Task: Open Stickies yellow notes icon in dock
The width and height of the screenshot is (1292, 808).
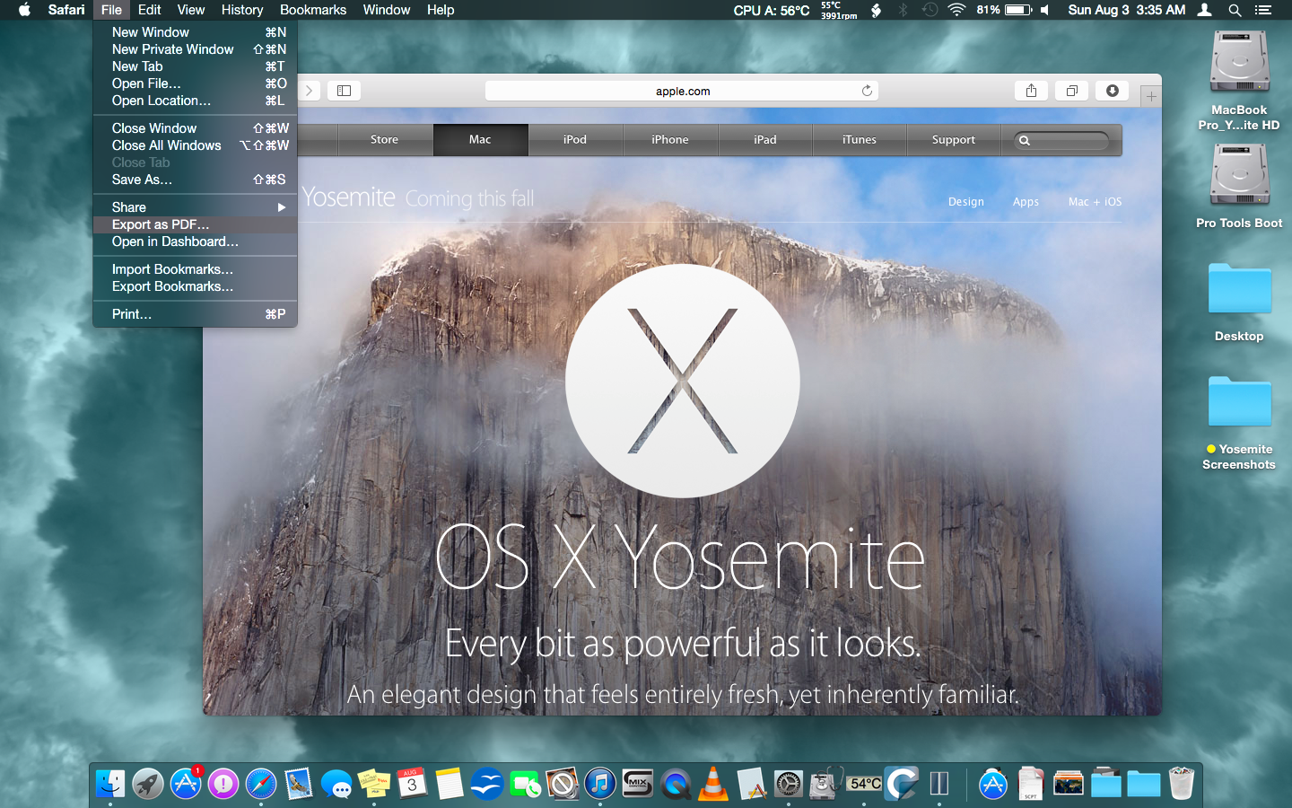Action: [x=374, y=784]
